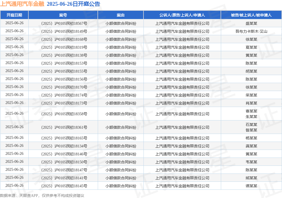Click defendant 吾布力卡斯木·艾山
Image resolution: width=282 pixels, height=198 pixels.
tap(251, 31)
